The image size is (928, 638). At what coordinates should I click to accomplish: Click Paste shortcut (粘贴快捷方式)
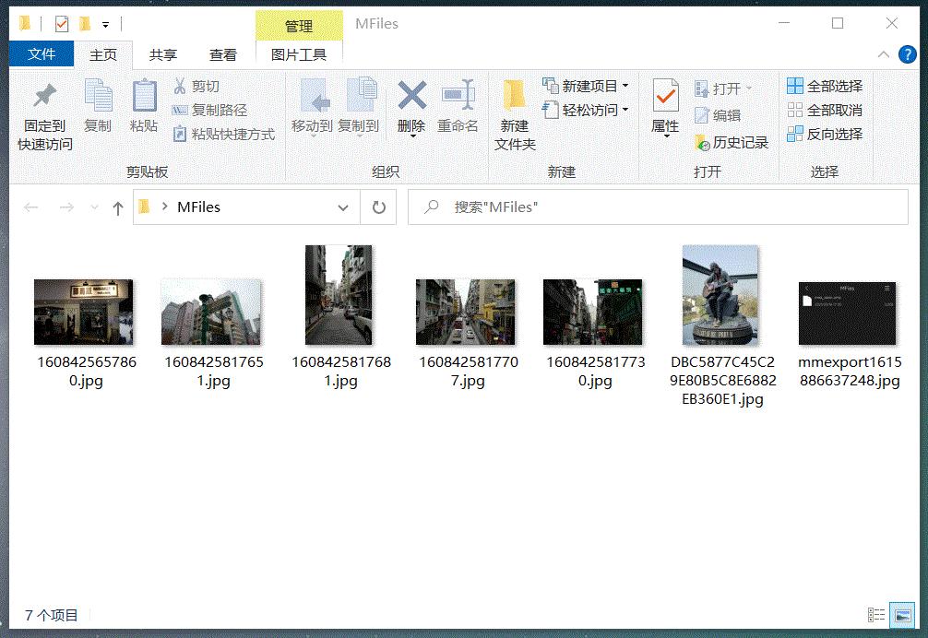point(224,135)
